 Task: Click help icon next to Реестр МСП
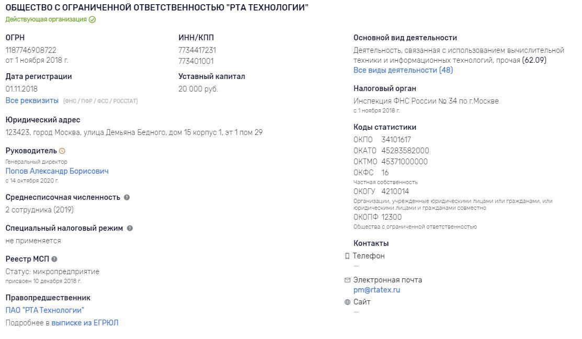(x=54, y=259)
